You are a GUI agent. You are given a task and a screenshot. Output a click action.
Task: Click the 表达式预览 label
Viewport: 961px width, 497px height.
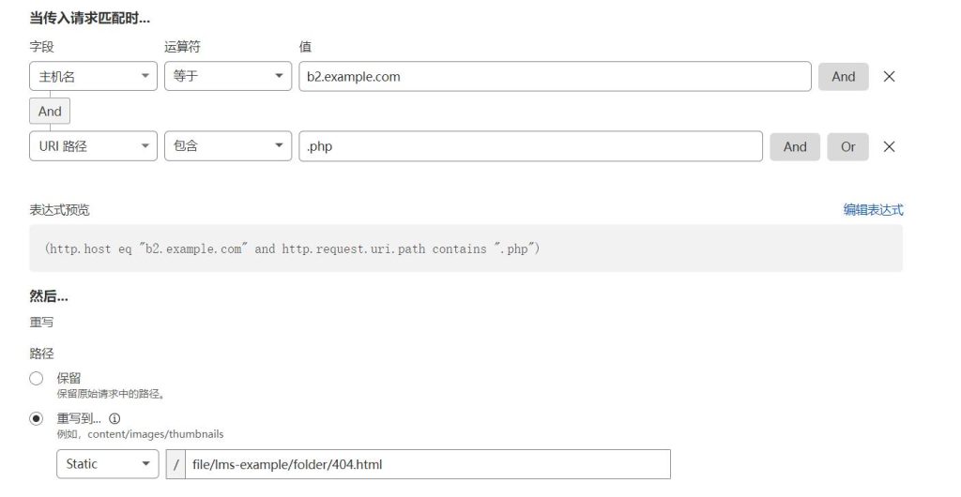[x=59, y=210]
